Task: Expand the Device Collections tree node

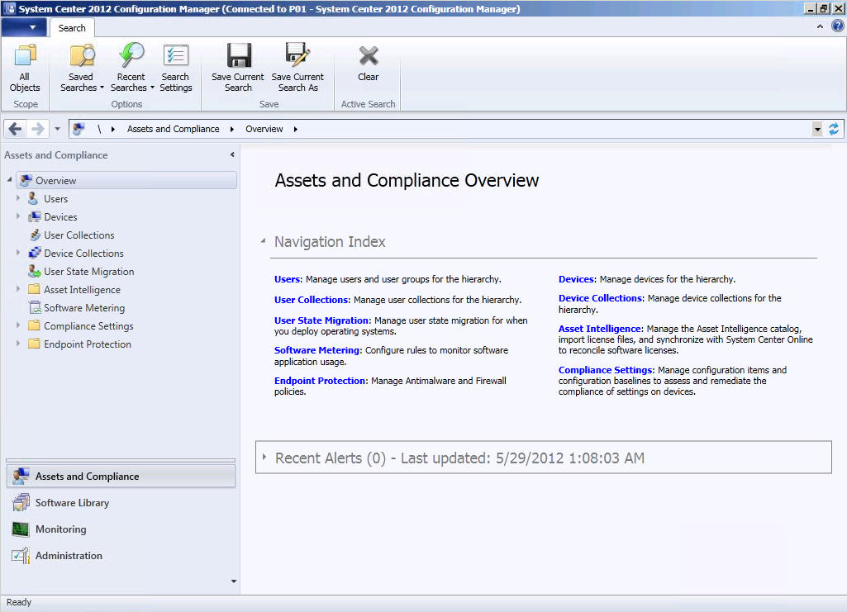Action: point(18,253)
